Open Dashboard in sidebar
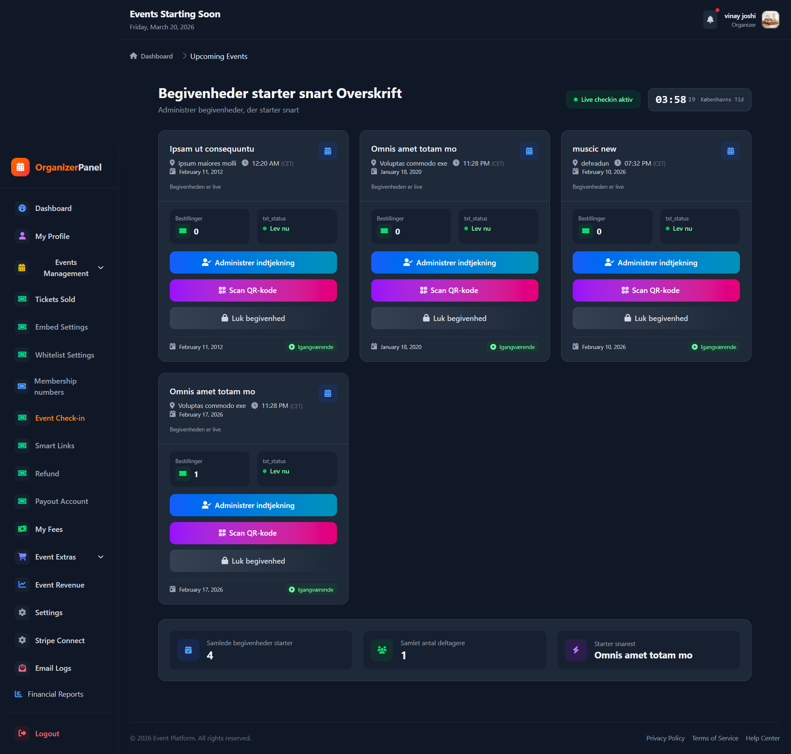The height and width of the screenshot is (754, 791). click(x=59, y=208)
